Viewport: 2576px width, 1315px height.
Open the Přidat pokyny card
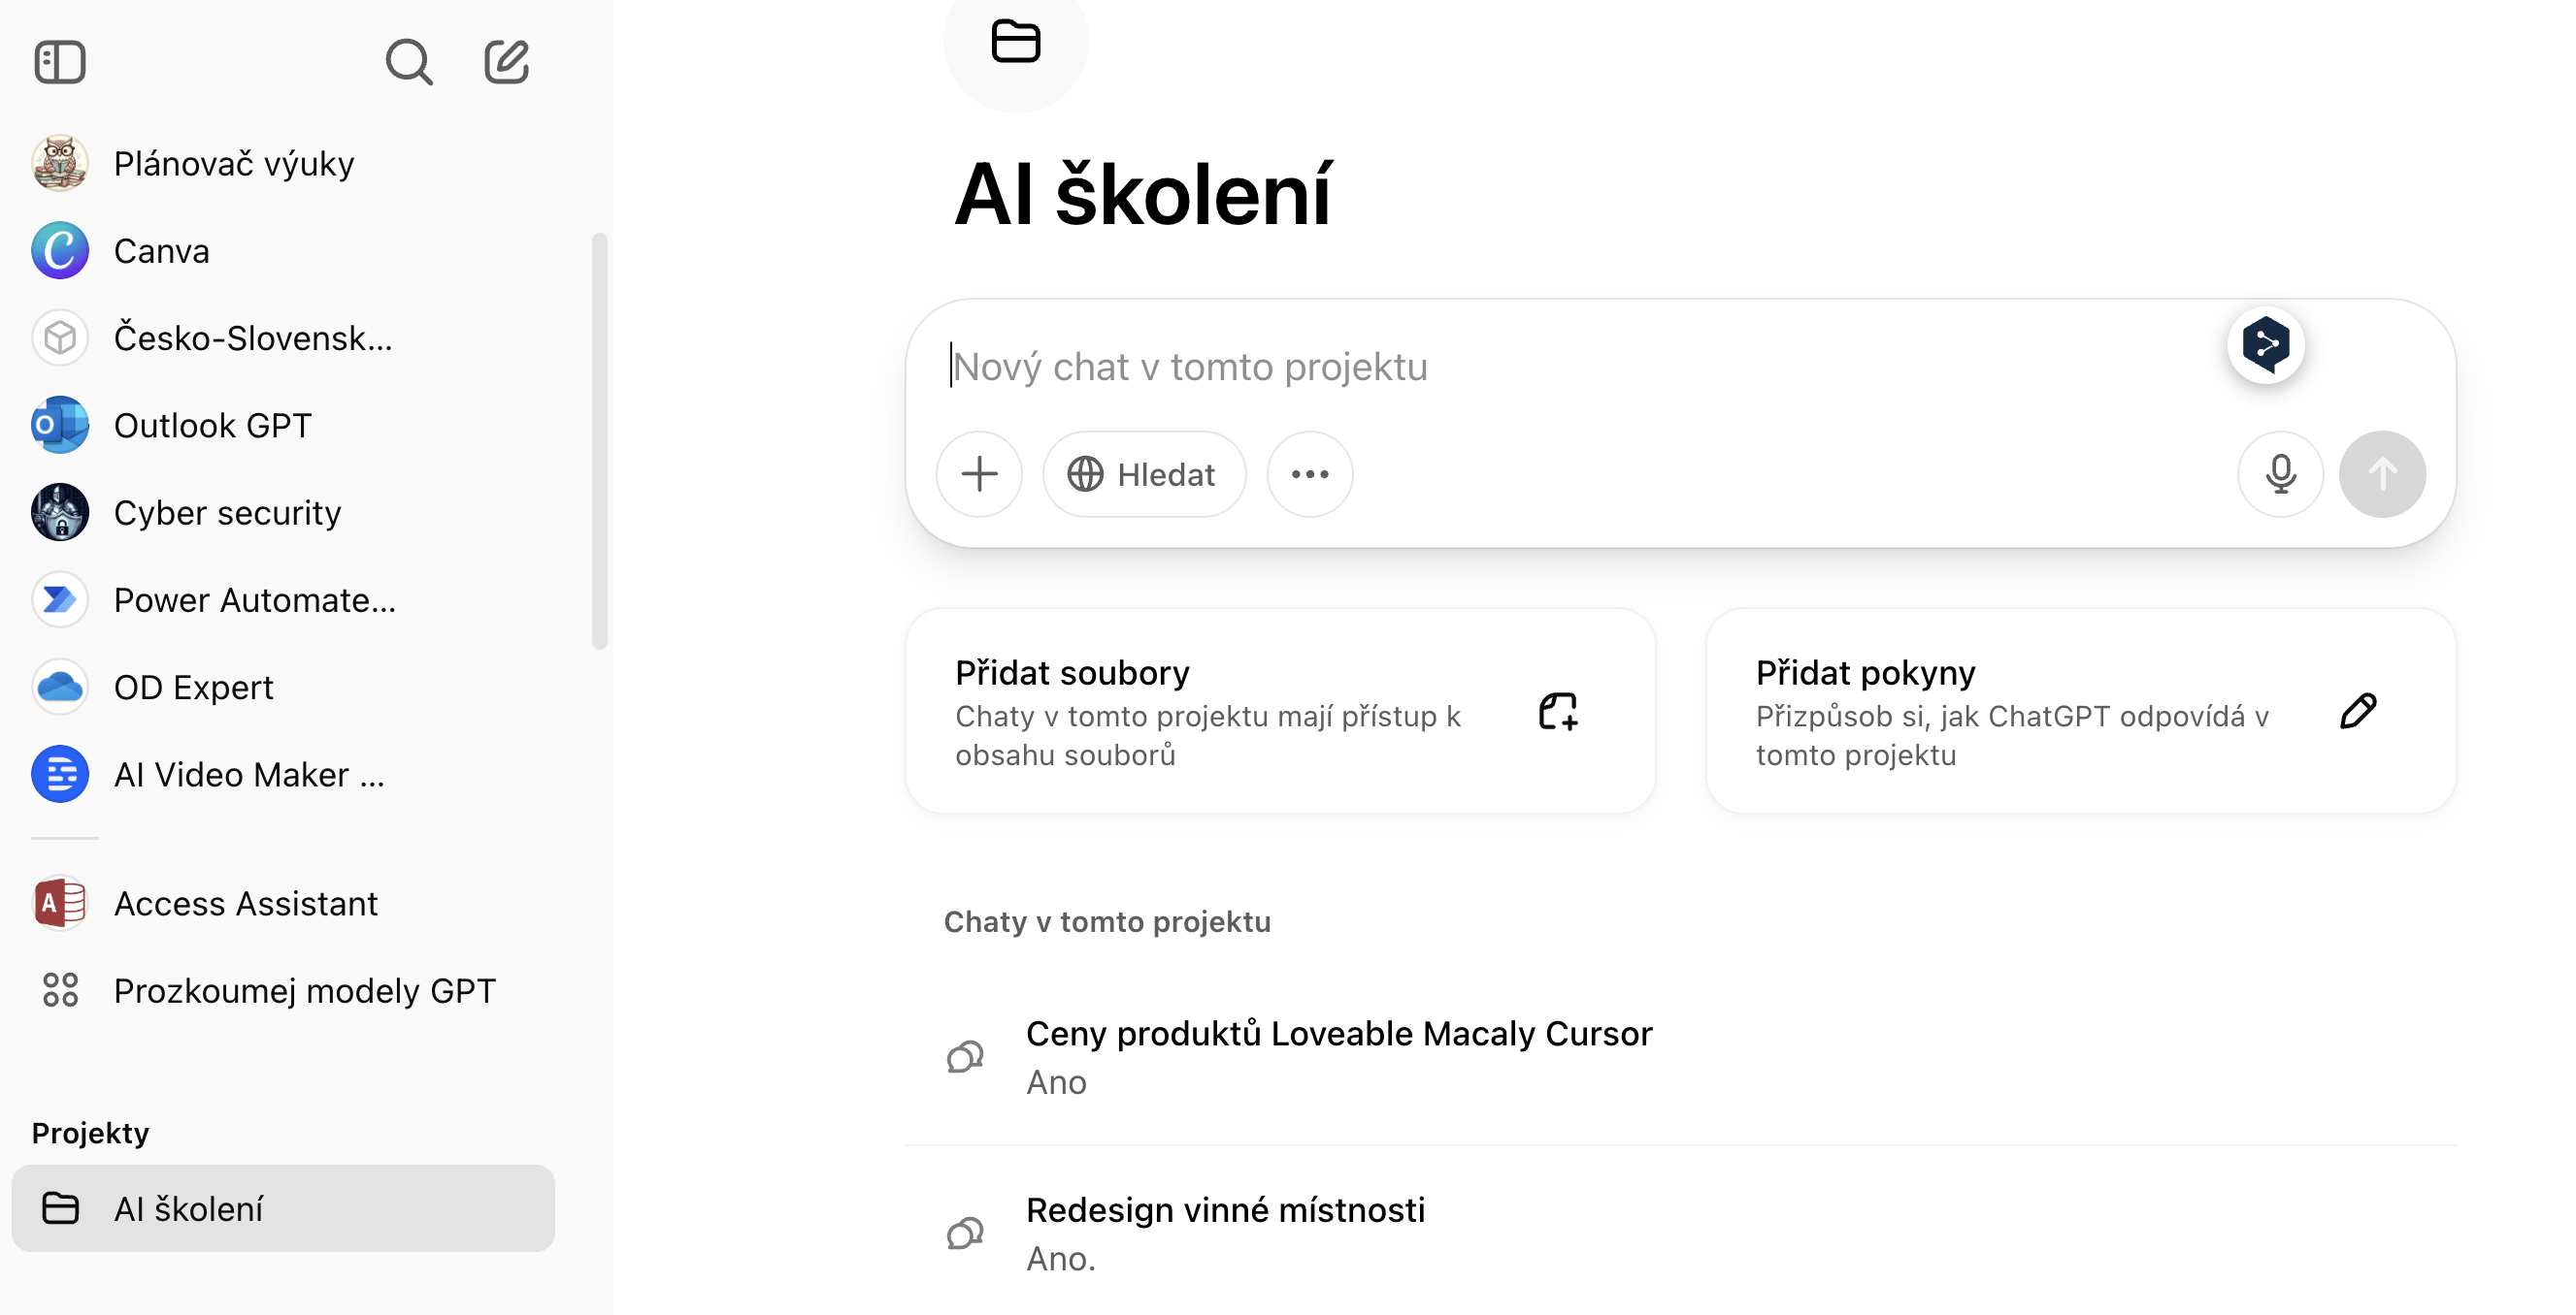coord(2081,711)
